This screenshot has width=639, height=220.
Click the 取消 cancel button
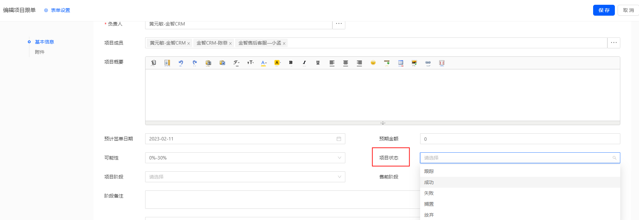pyautogui.click(x=628, y=10)
